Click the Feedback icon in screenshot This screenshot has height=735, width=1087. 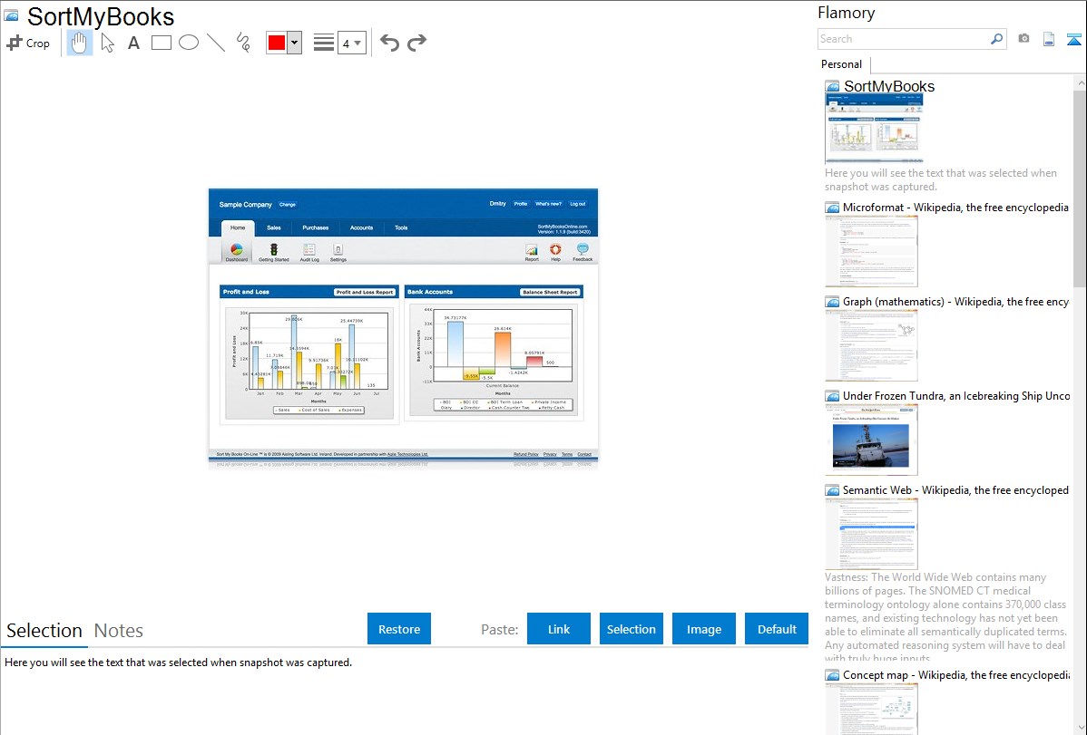pyautogui.click(x=583, y=251)
